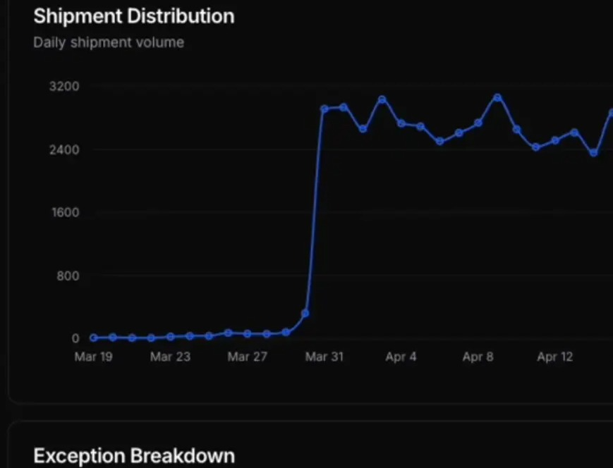Select the 800 y-axis label
This screenshot has height=468, width=613.
pos(68,276)
